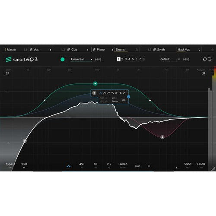
Task: Click the redo arrow icon
Action: point(210,59)
